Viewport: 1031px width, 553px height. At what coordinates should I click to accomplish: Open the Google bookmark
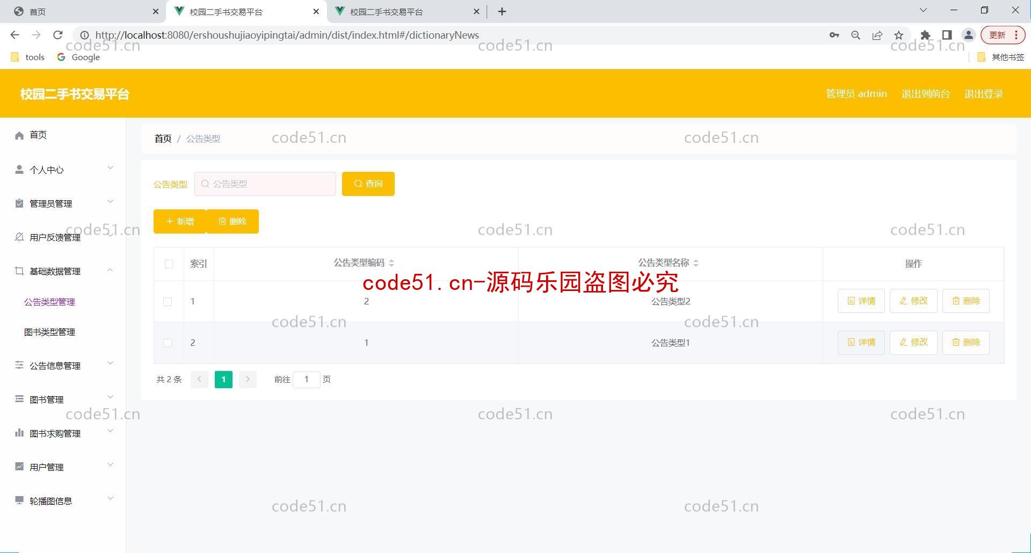[x=78, y=57]
